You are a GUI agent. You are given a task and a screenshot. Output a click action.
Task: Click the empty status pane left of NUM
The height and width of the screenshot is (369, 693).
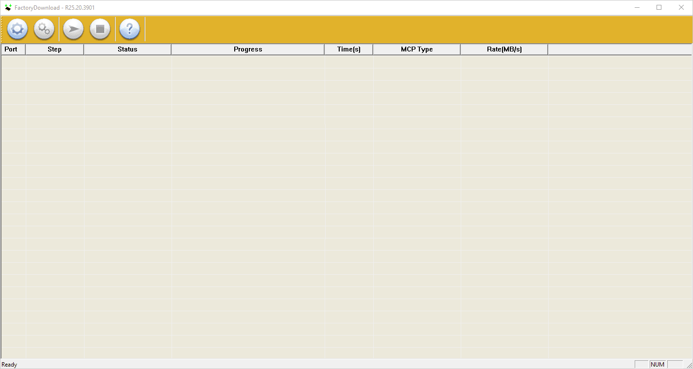pyautogui.click(x=642, y=364)
